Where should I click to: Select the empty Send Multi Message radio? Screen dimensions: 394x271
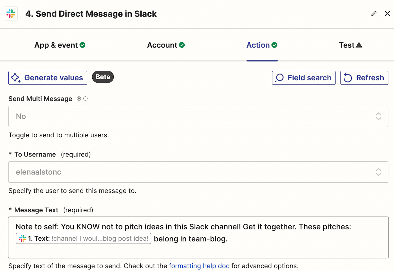coord(86,99)
